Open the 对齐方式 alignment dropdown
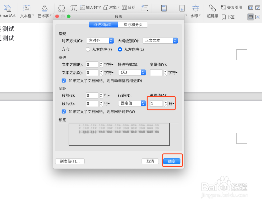 click(x=100, y=40)
